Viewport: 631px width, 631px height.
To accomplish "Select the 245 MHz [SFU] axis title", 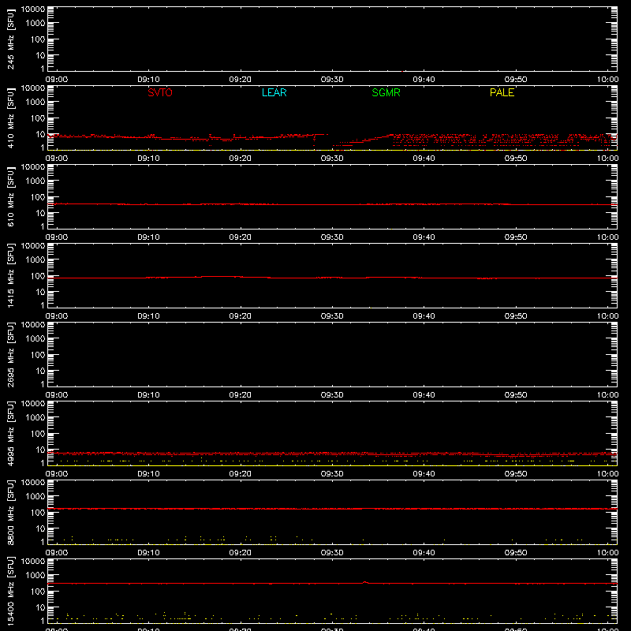I will coord(10,39).
